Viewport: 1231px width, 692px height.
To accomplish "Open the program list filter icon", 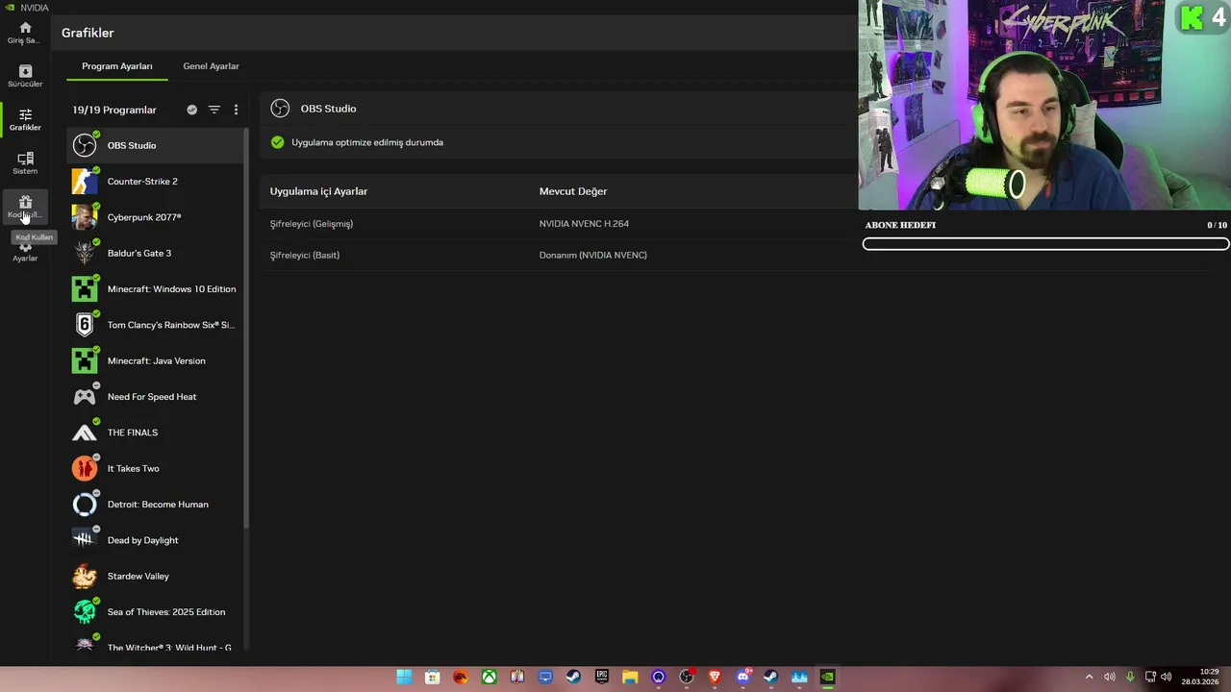I will pyautogui.click(x=214, y=110).
